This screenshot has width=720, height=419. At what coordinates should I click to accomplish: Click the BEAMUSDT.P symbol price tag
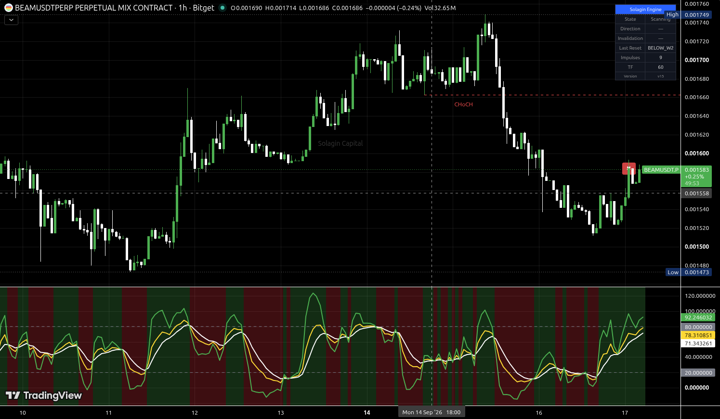[x=661, y=170]
